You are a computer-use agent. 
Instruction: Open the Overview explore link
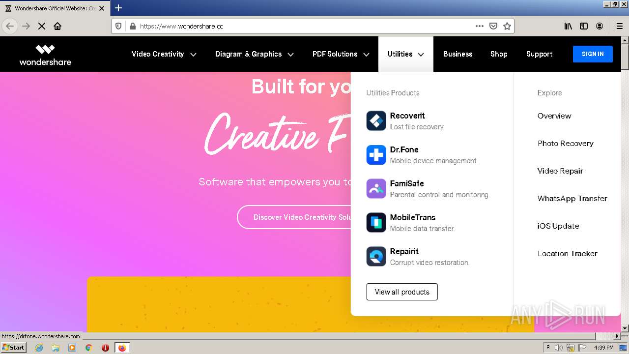(x=554, y=116)
